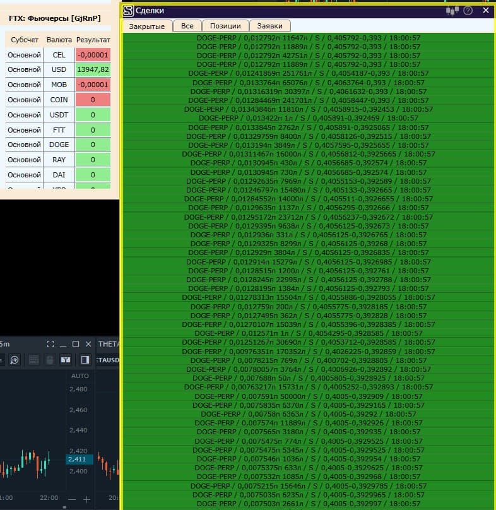This screenshot has height=510, width=496.
Task: Switch to the Закрытые tab
Action: point(147,26)
